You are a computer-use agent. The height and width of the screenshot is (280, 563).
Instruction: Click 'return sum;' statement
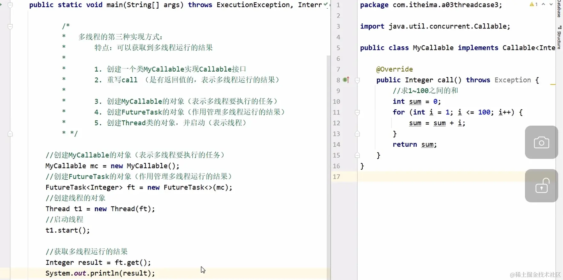tap(414, 144)
